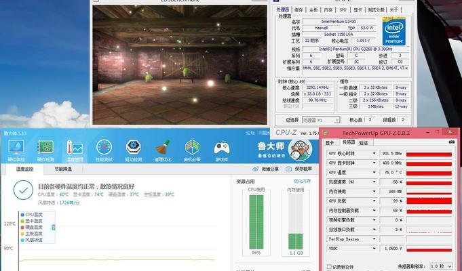Click 核心速度 3292.14 MHz field
This screenshot has height=271, width=462.
click(x=317, y=87)
